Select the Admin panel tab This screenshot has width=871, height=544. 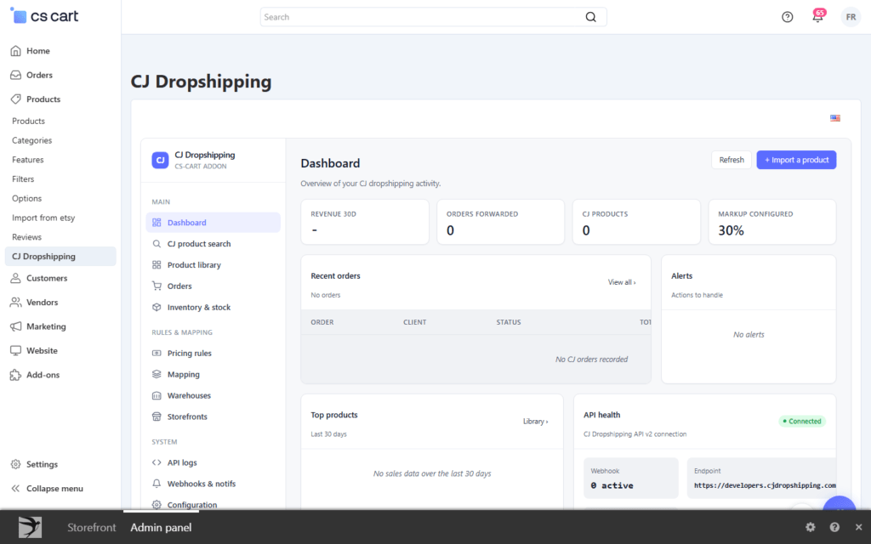(x=161, y=527)
